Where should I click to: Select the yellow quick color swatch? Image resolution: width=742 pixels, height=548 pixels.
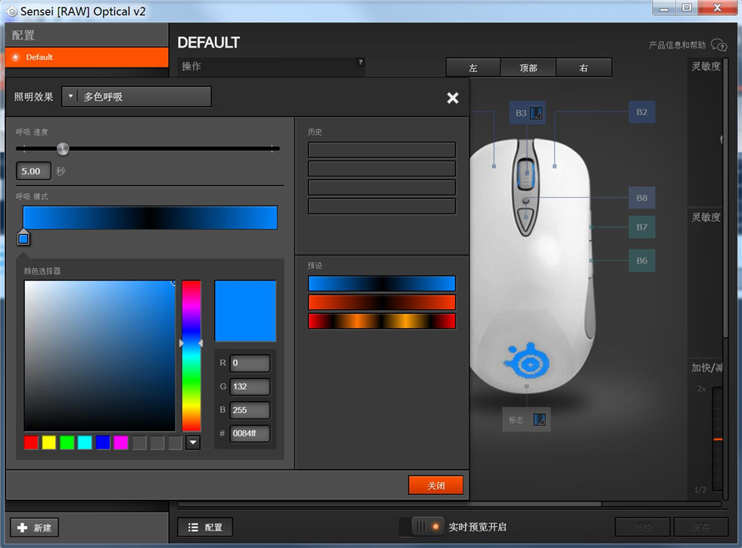coord(48,443)
